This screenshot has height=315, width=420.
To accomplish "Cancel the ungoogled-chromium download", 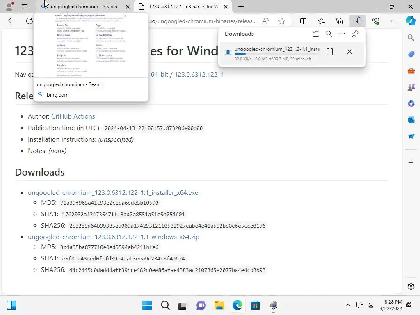I will 349,52.
